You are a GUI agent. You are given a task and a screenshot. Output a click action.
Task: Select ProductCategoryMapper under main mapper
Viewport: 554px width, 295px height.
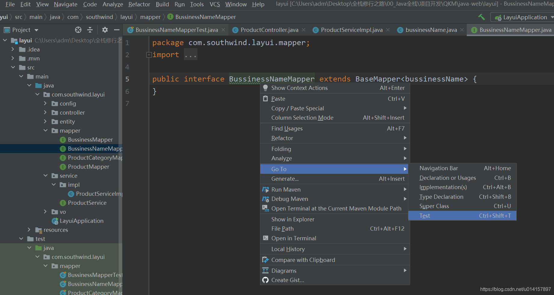click(x=95, y=158)
